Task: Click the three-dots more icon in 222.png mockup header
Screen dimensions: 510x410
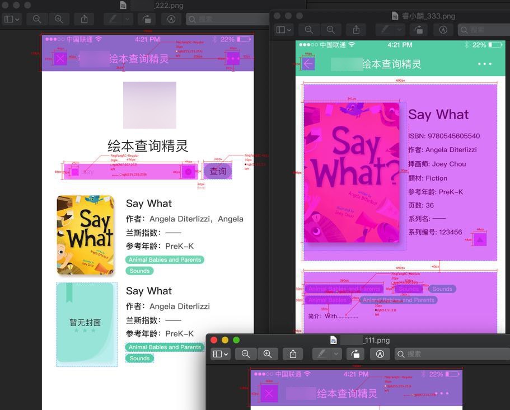Action: point(233,59)
